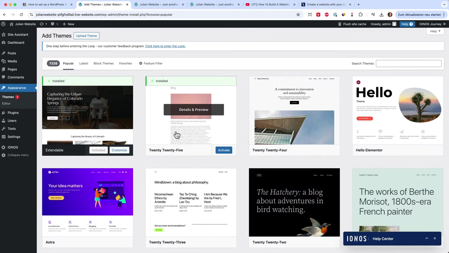Expand the Help tab dropdown

point(435,31)
